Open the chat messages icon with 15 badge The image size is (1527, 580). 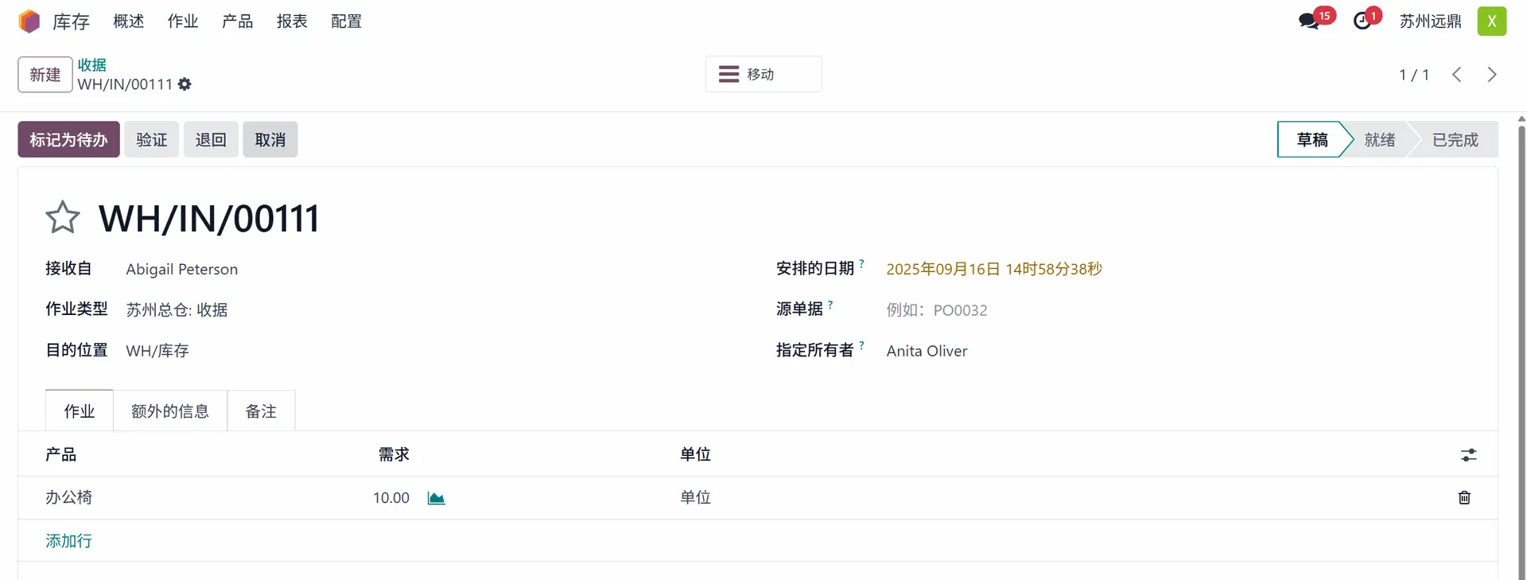[1309, 21]
